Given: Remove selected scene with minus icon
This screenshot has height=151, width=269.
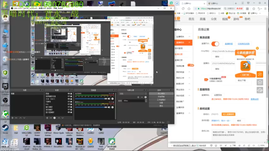Looking at the screenshot, I should [16, 118].
